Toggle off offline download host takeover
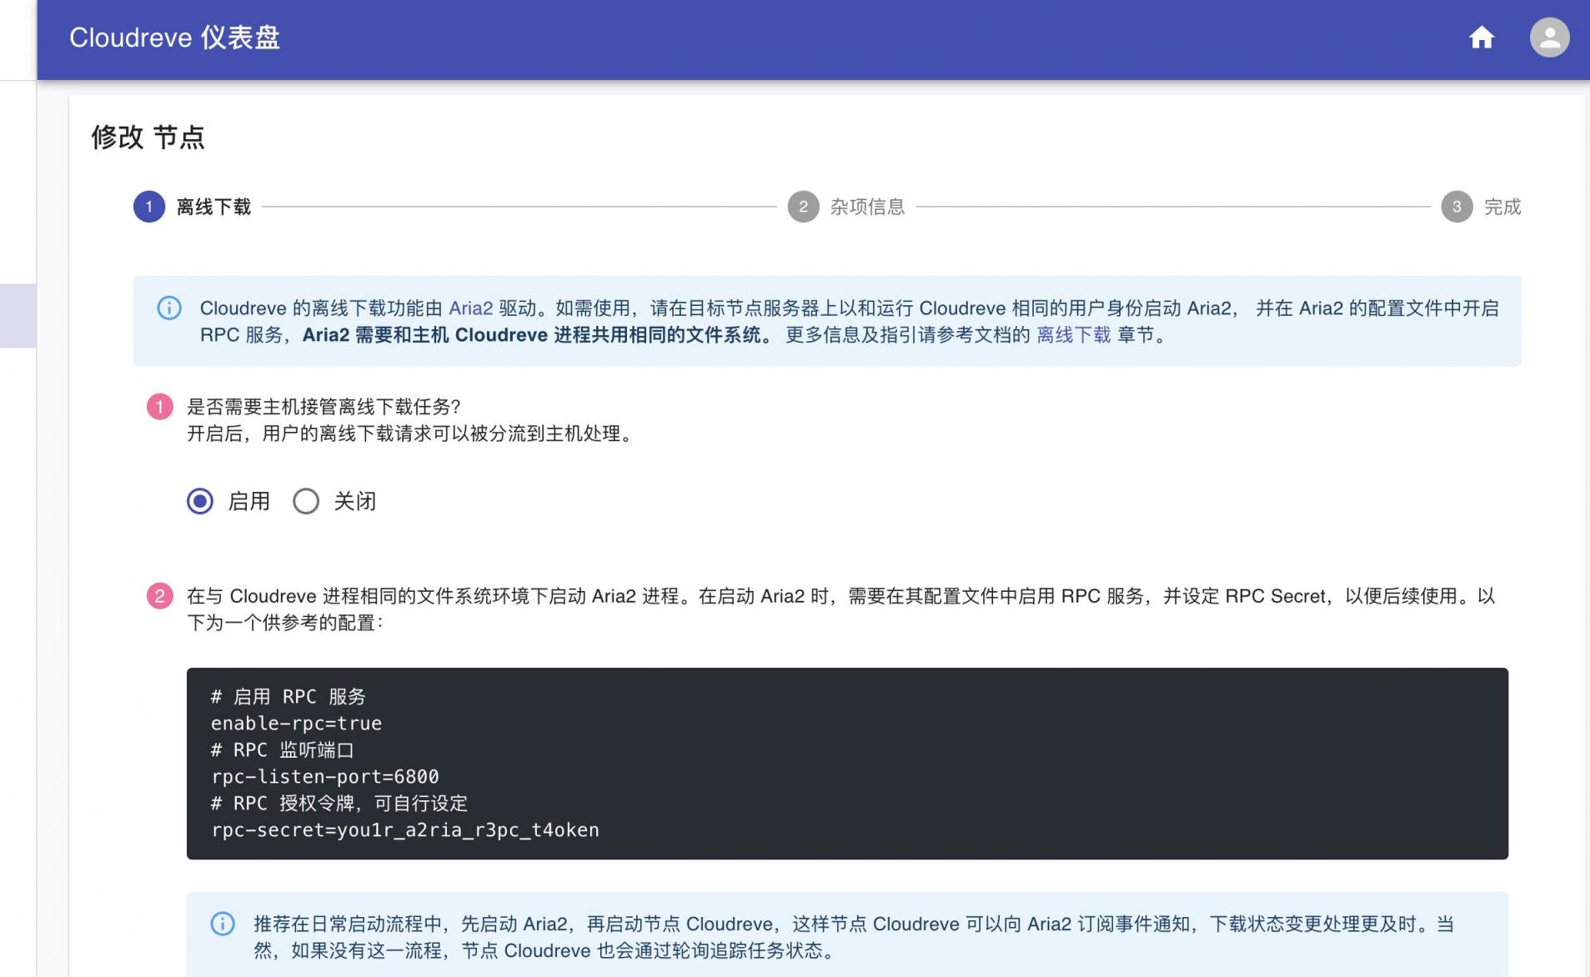Viewport: 1590px width, 977px height. (306, 501)
